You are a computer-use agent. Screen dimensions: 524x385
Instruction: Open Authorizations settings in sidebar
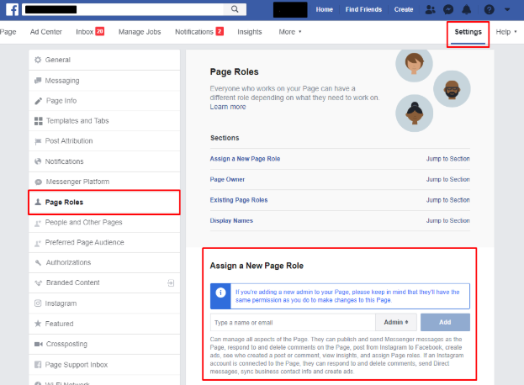[x=104, y=262]
